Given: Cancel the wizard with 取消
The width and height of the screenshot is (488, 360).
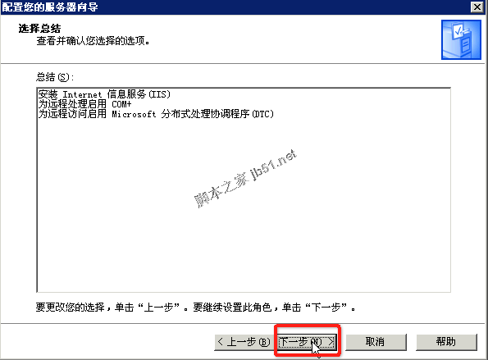Looking at the screenshot, I should click(376, 342).
